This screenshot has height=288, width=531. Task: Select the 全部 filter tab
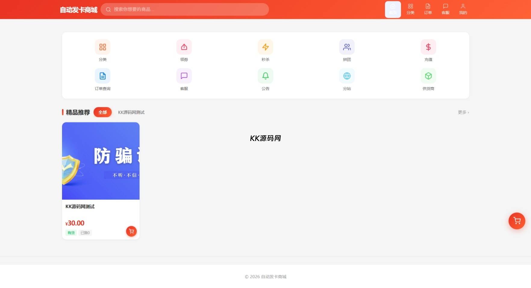point(102,112)
